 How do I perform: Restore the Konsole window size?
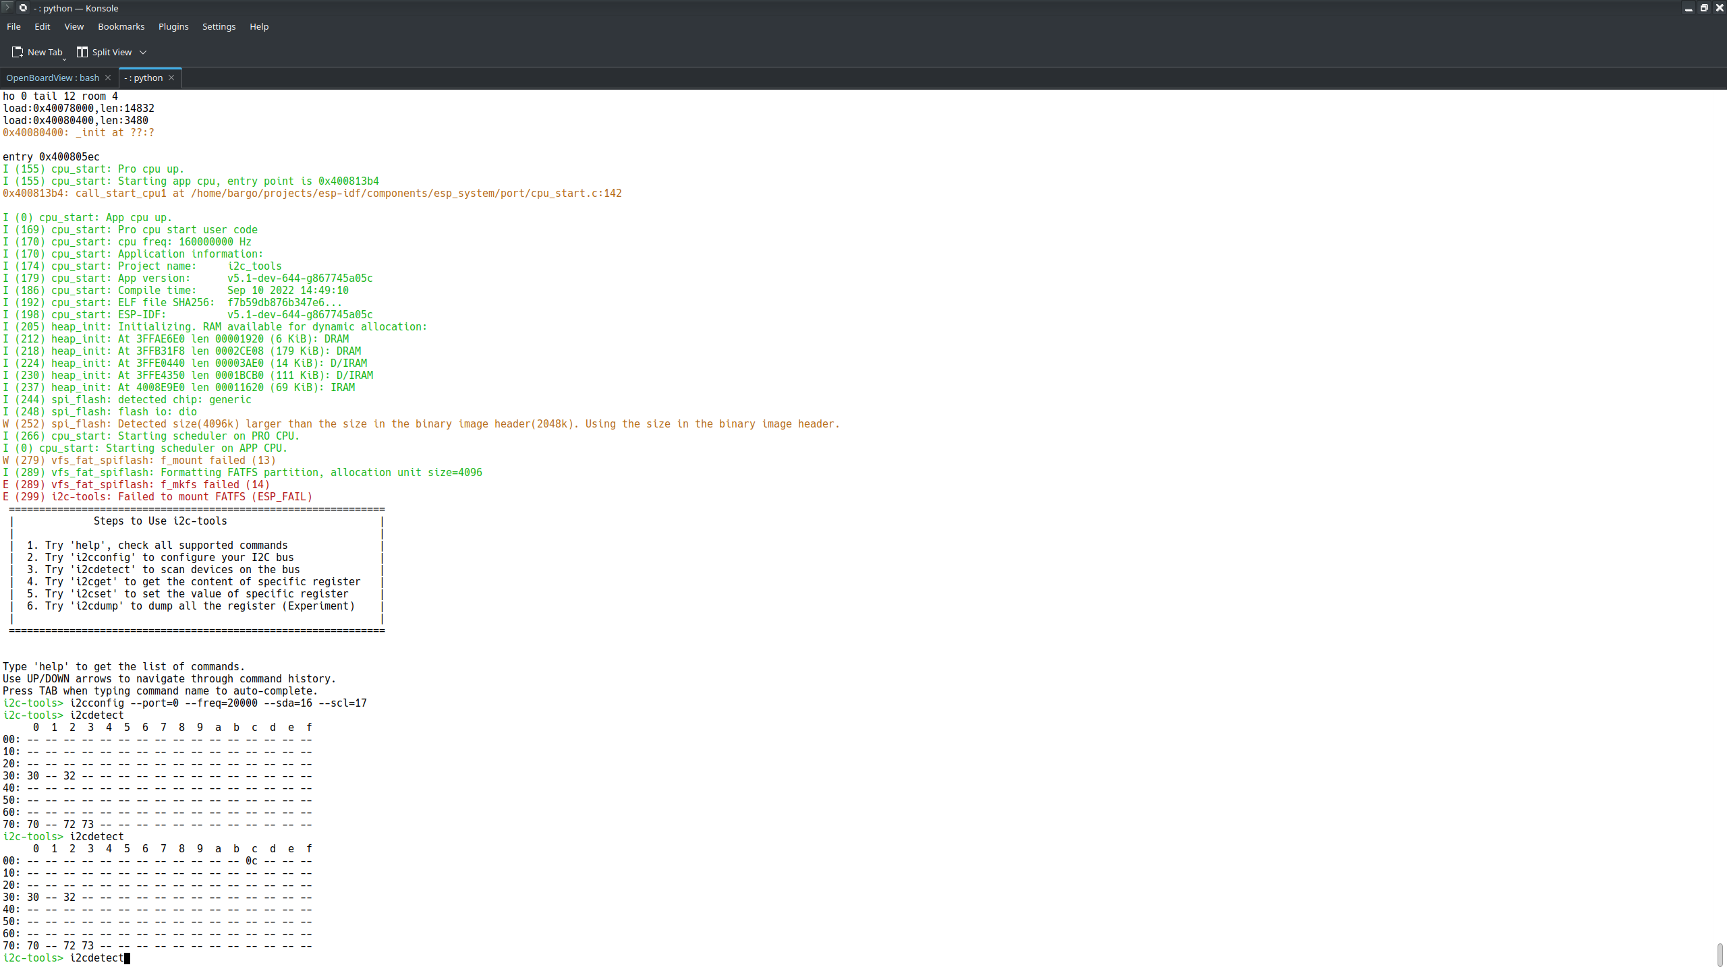[x=1704, y=8]
